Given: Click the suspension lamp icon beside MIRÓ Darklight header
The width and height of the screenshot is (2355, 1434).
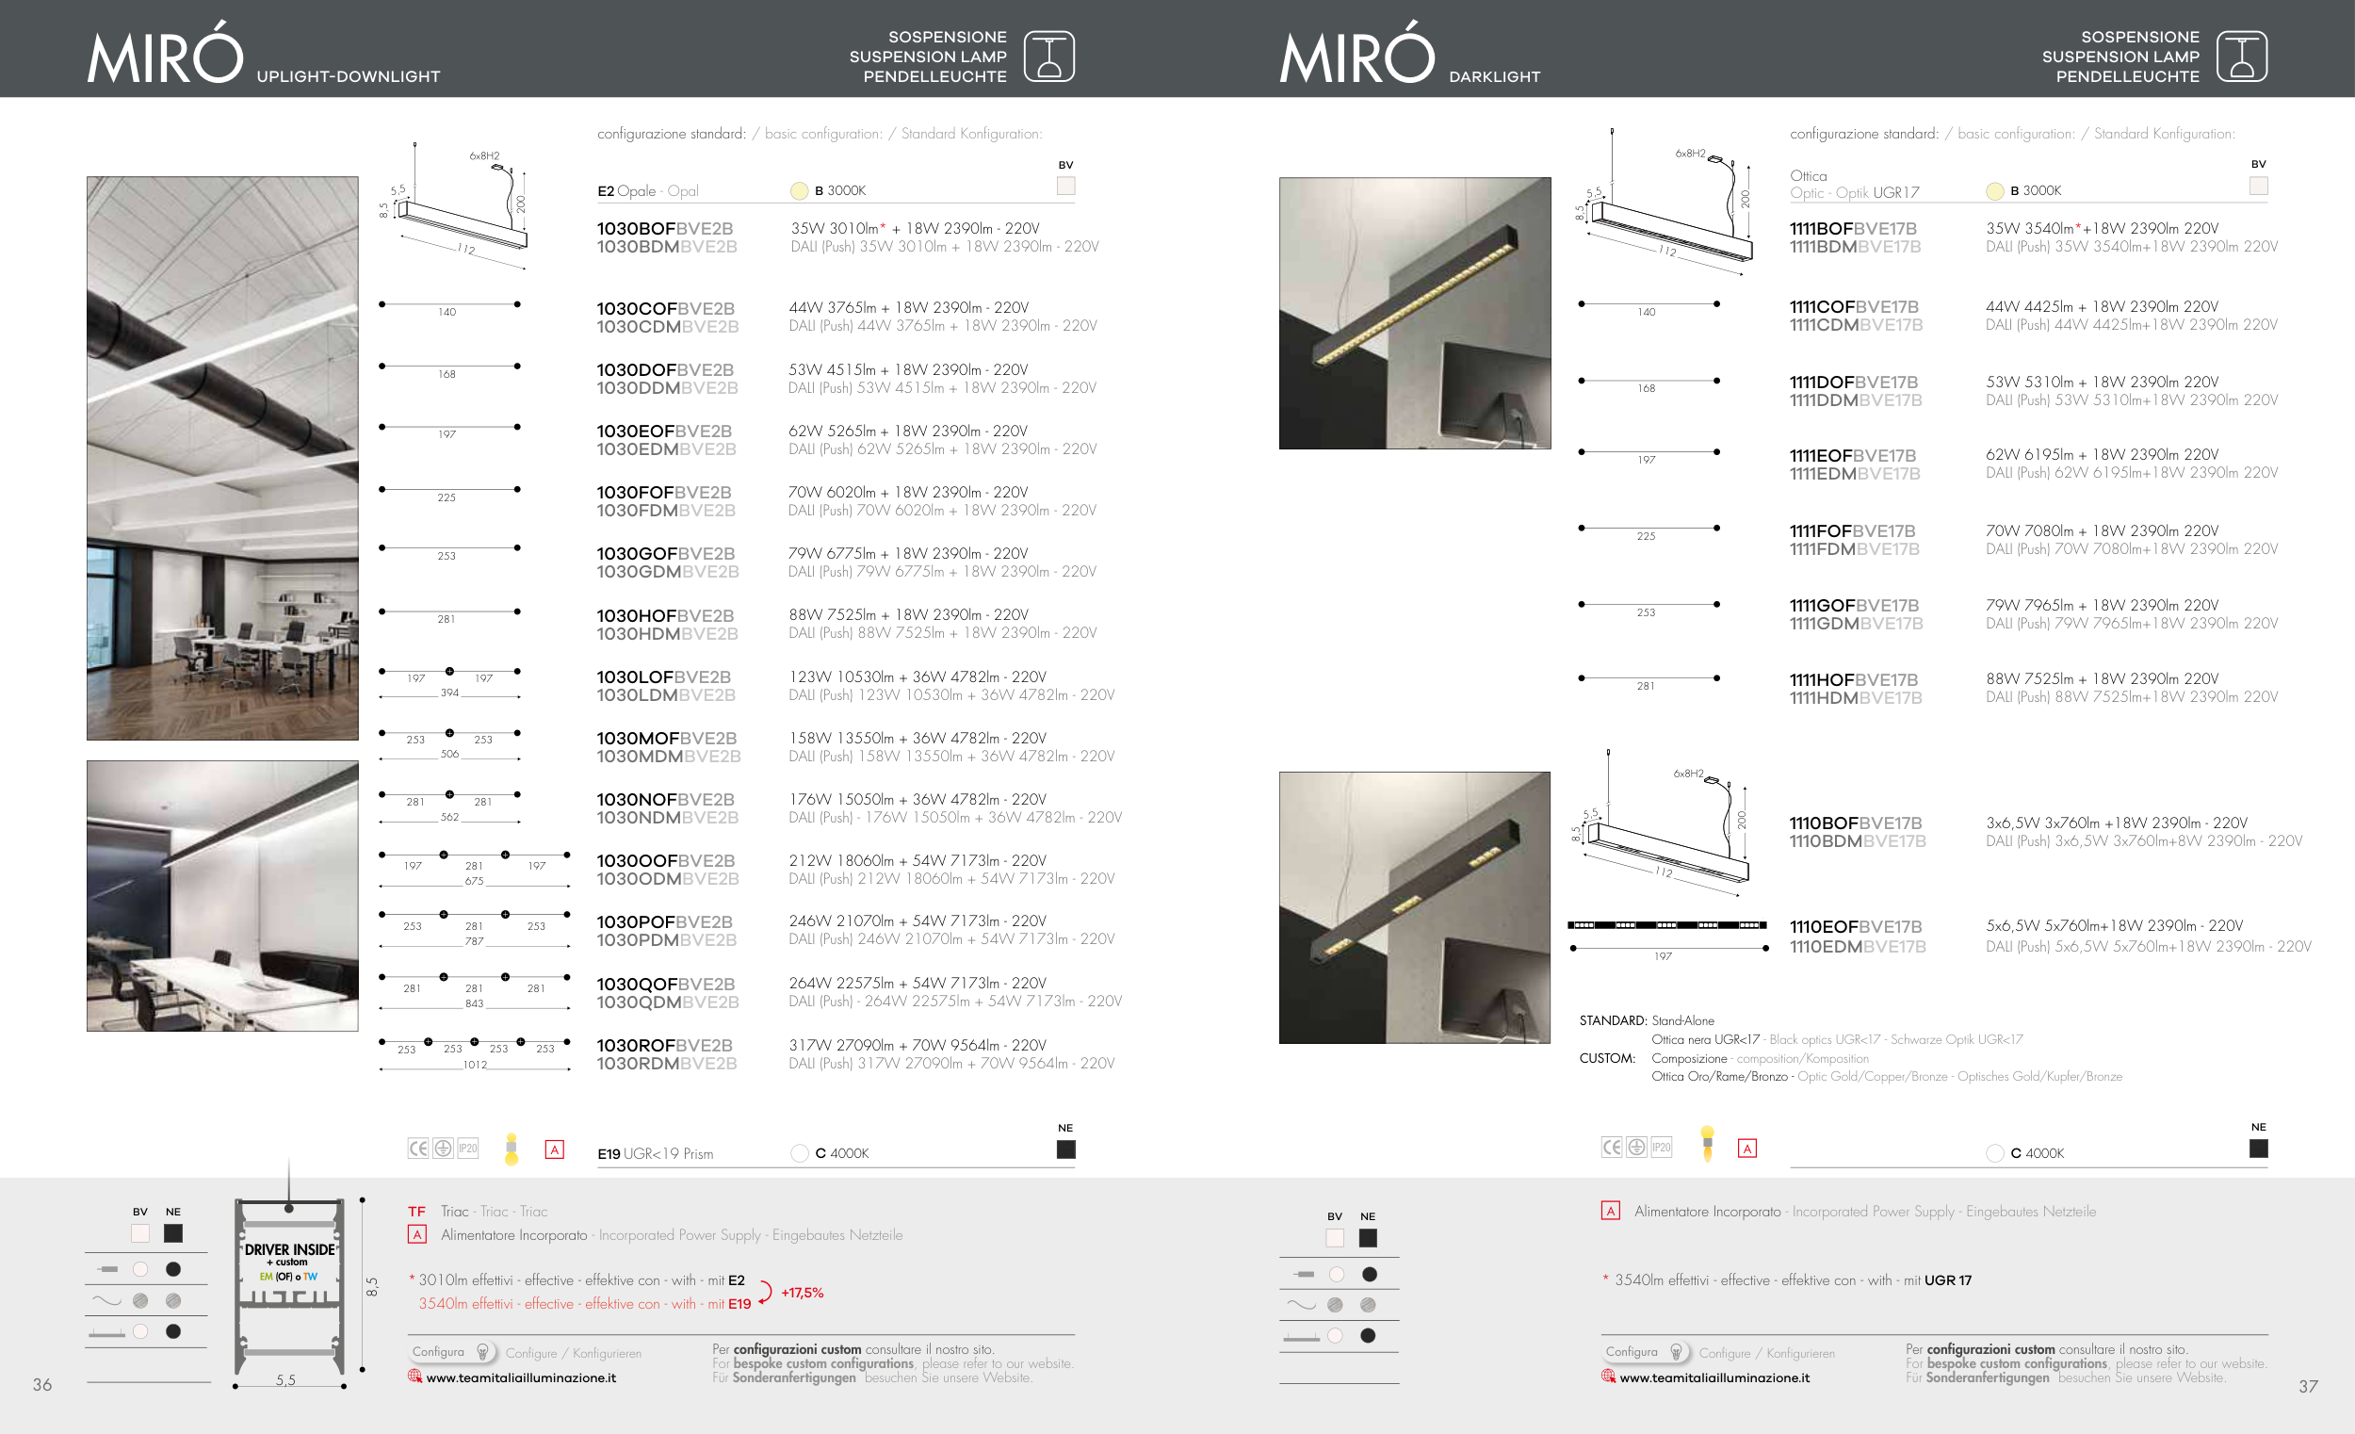Looking at the screenshot, I should point(2241,57).
